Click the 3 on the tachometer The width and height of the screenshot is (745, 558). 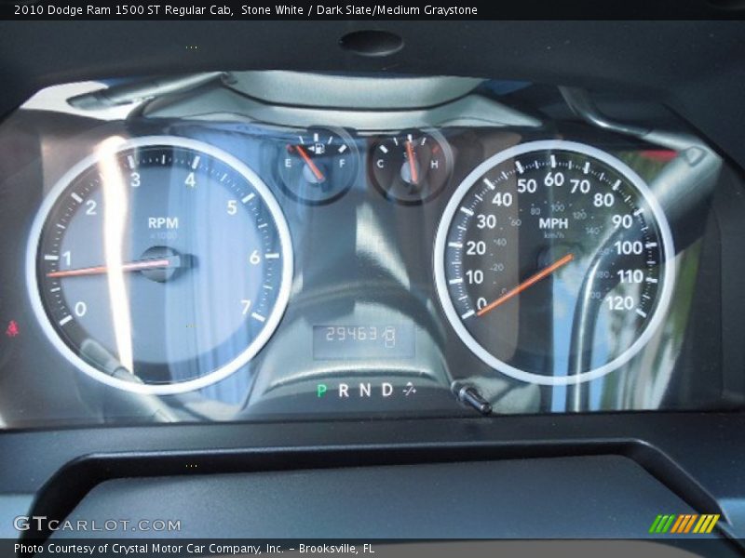point(135,179)
